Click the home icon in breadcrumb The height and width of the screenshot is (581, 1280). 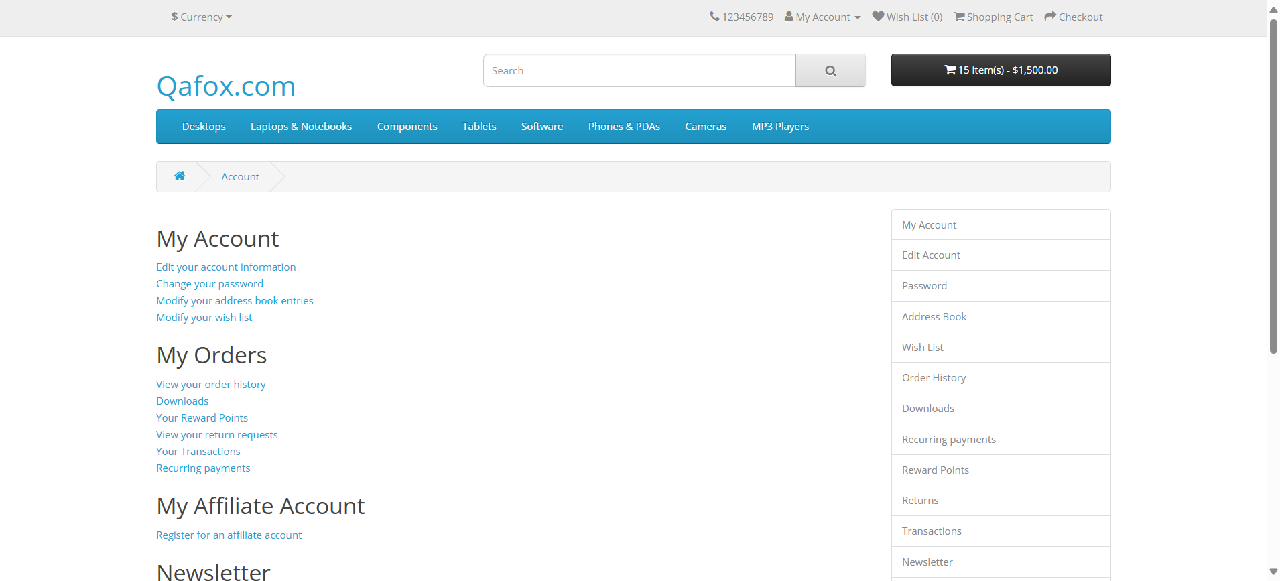180,176
